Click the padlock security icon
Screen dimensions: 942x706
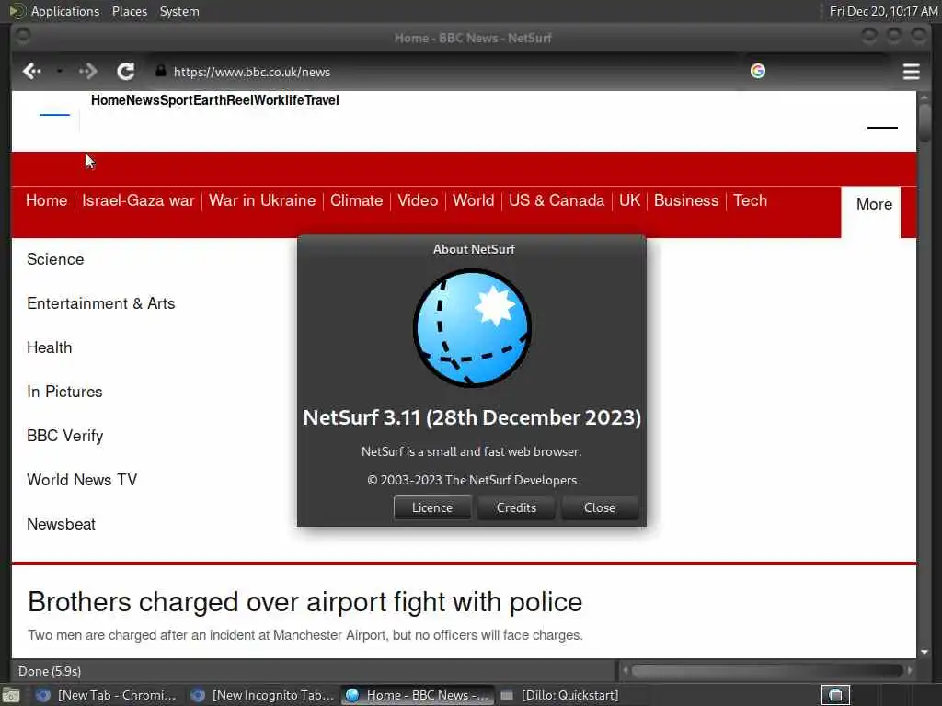[160, 71]
